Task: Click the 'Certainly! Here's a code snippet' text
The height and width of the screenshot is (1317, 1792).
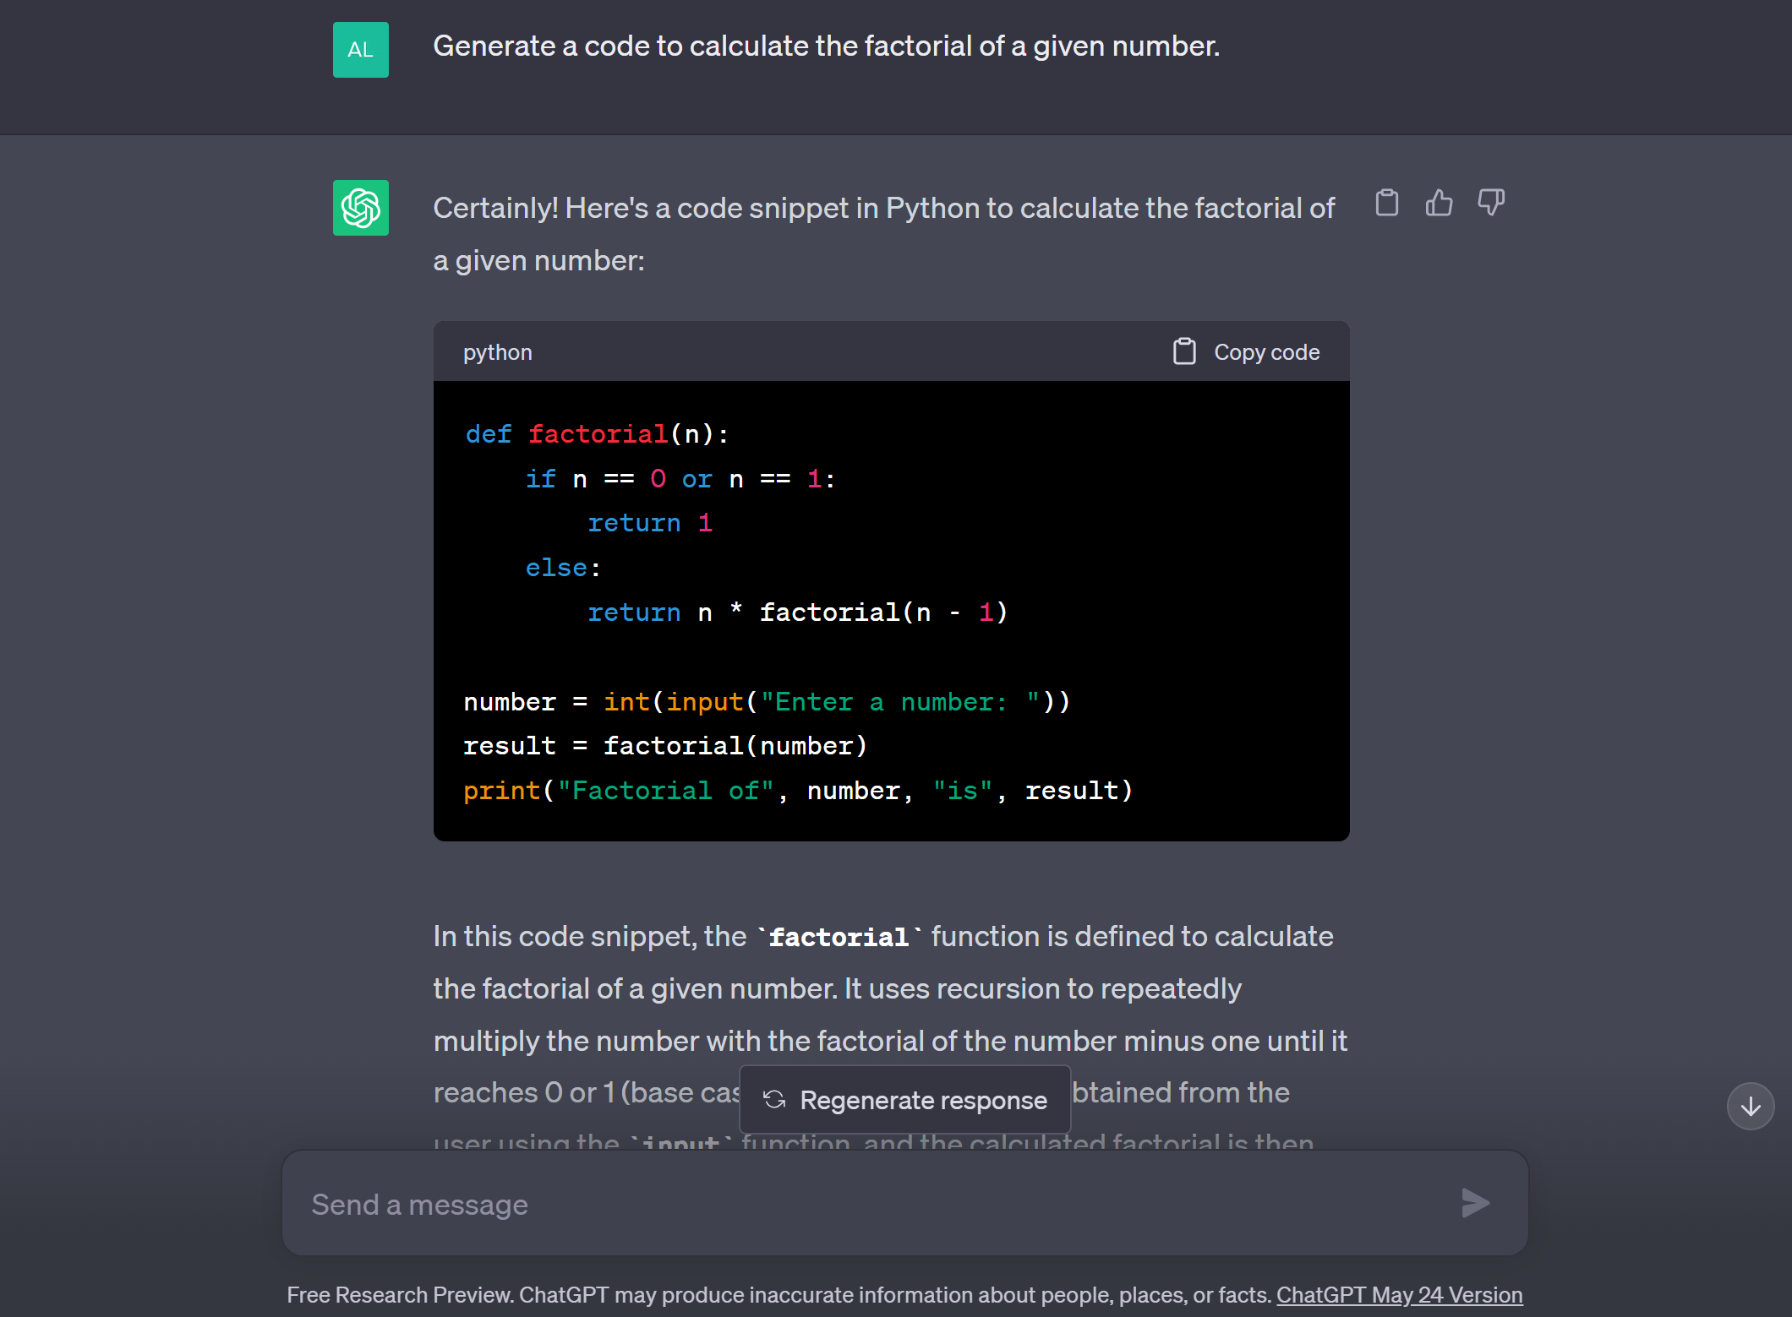Action: [x=883, y=234]
